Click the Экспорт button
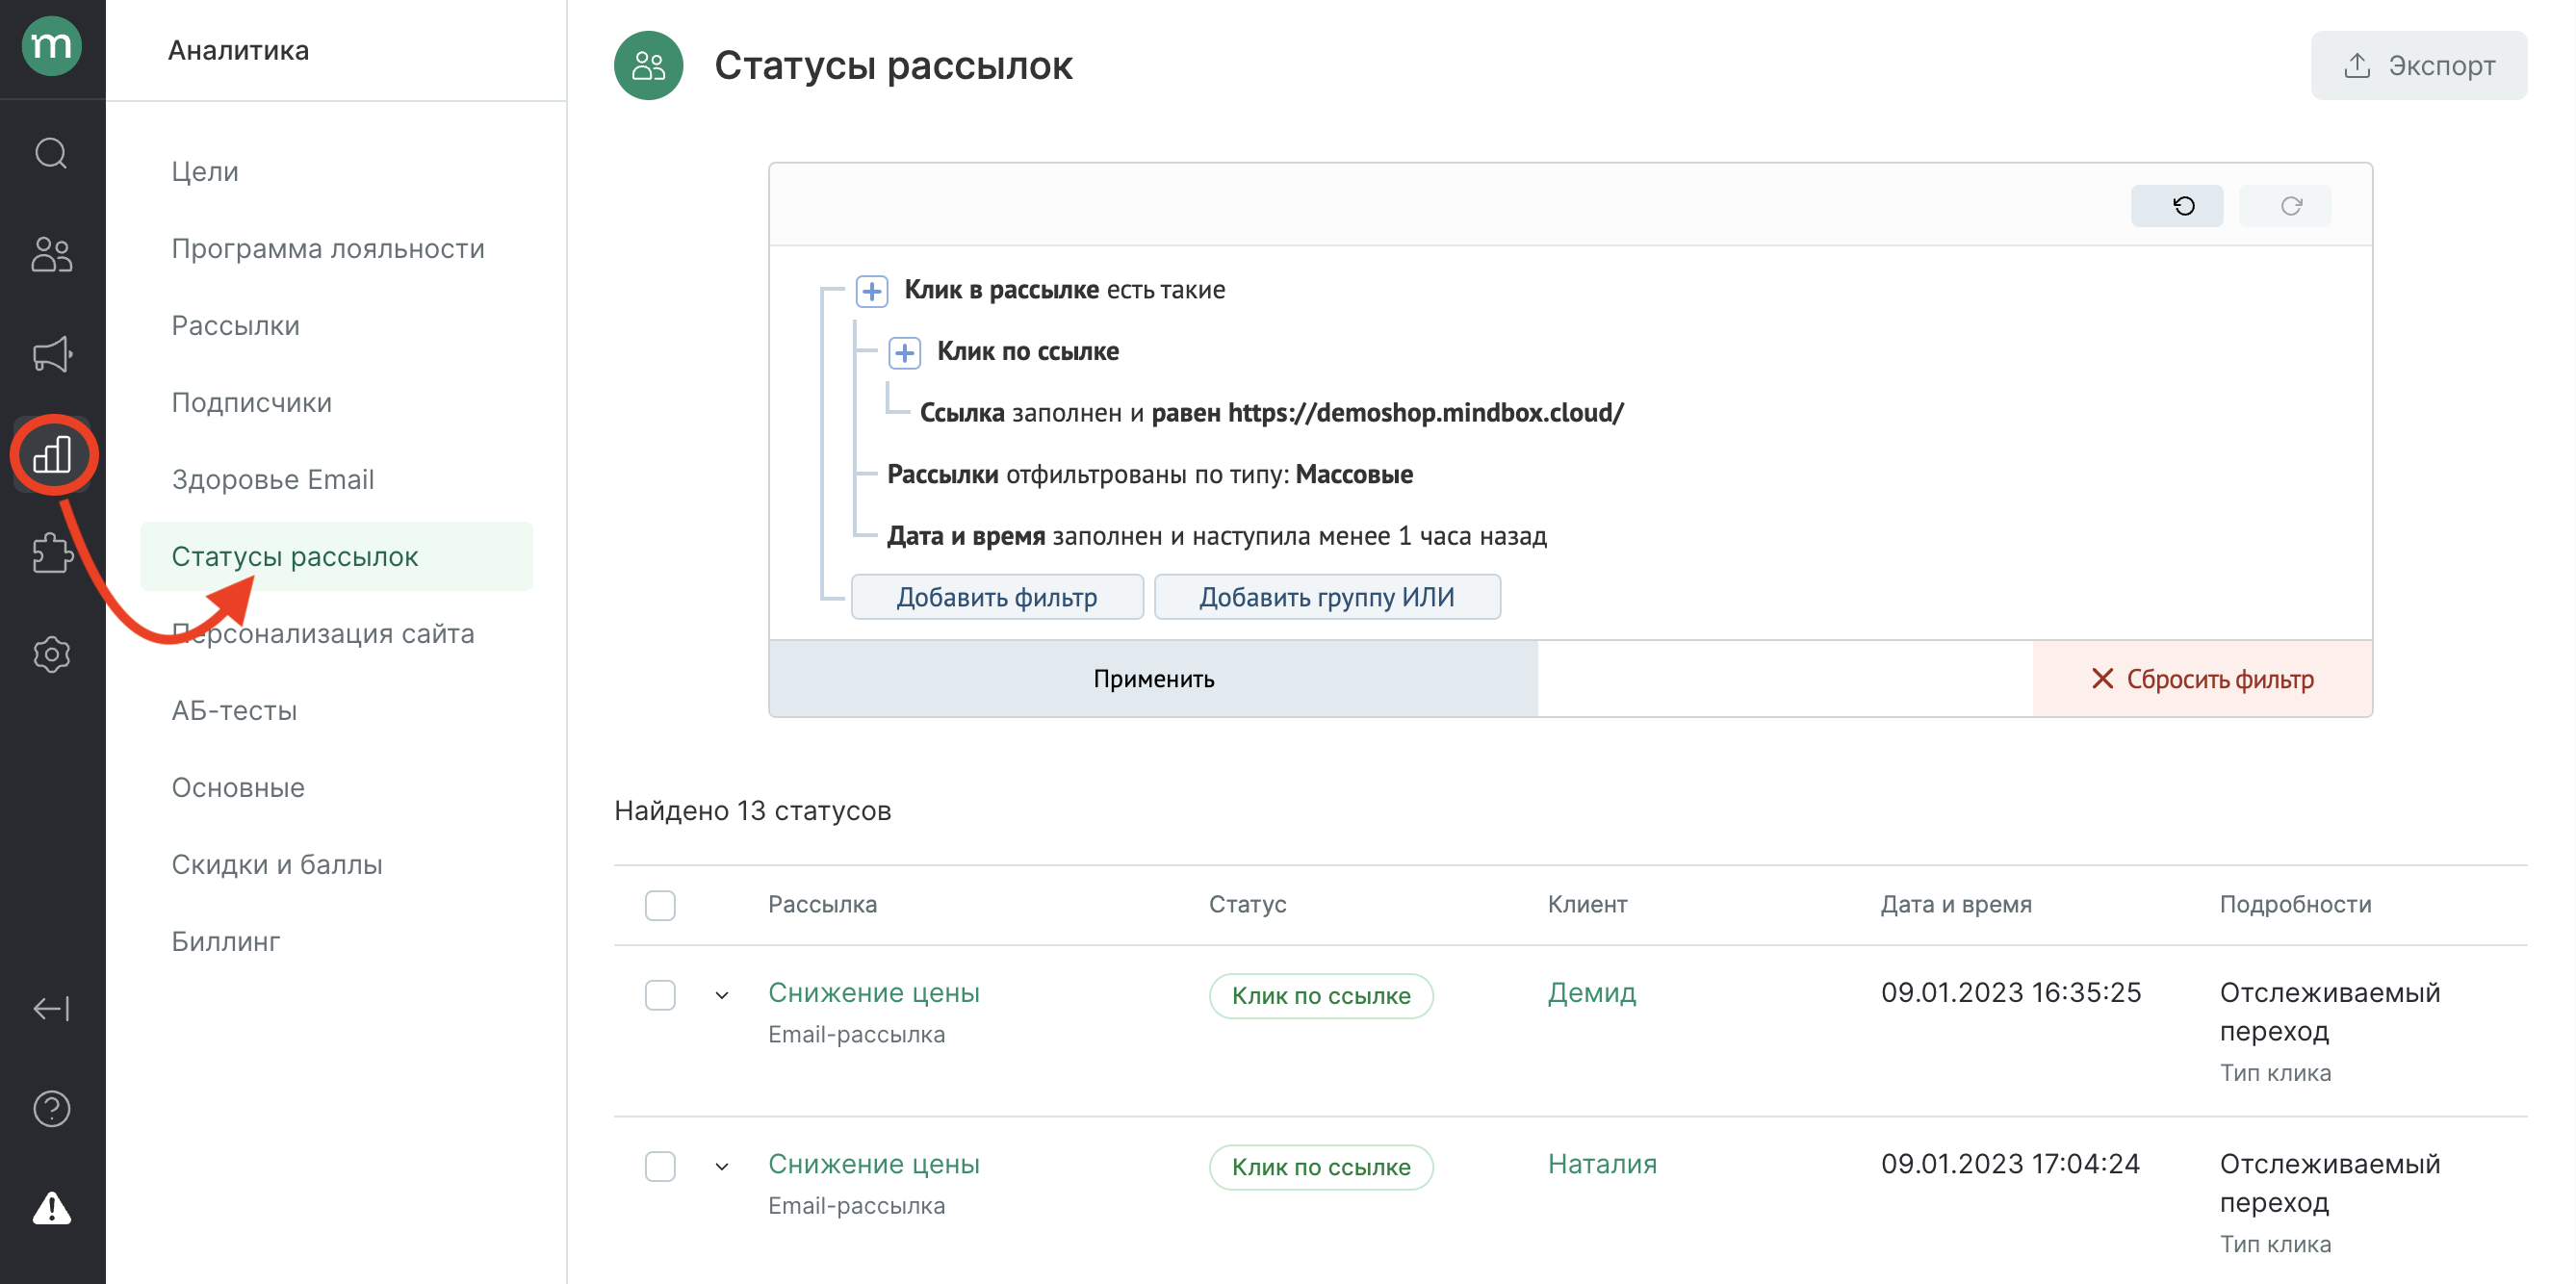Viewport: 2576px width, 1284px height. (2418, 66)
